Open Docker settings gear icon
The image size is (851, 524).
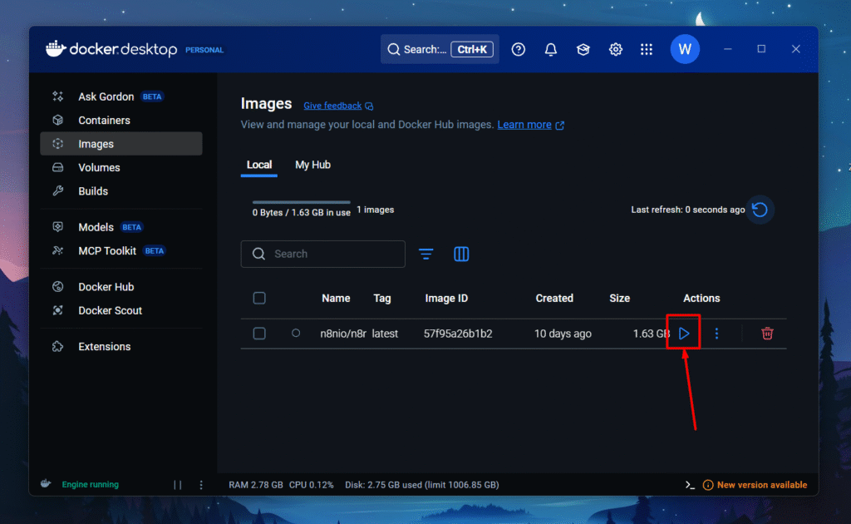point(615,50)
